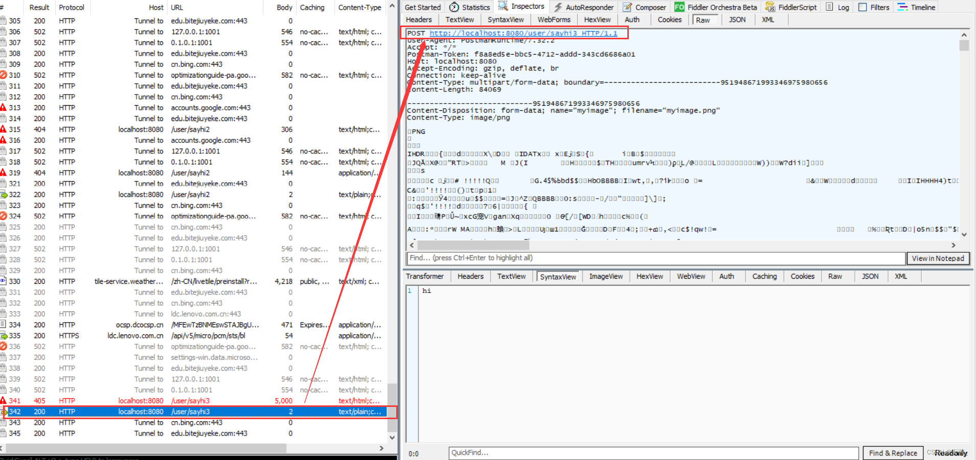This screenshot has height=460, width=976.
Task: Click document icon of session 334
Action: 3,325
